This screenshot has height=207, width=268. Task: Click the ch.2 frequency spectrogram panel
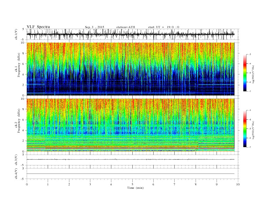[x=130, y=125]
